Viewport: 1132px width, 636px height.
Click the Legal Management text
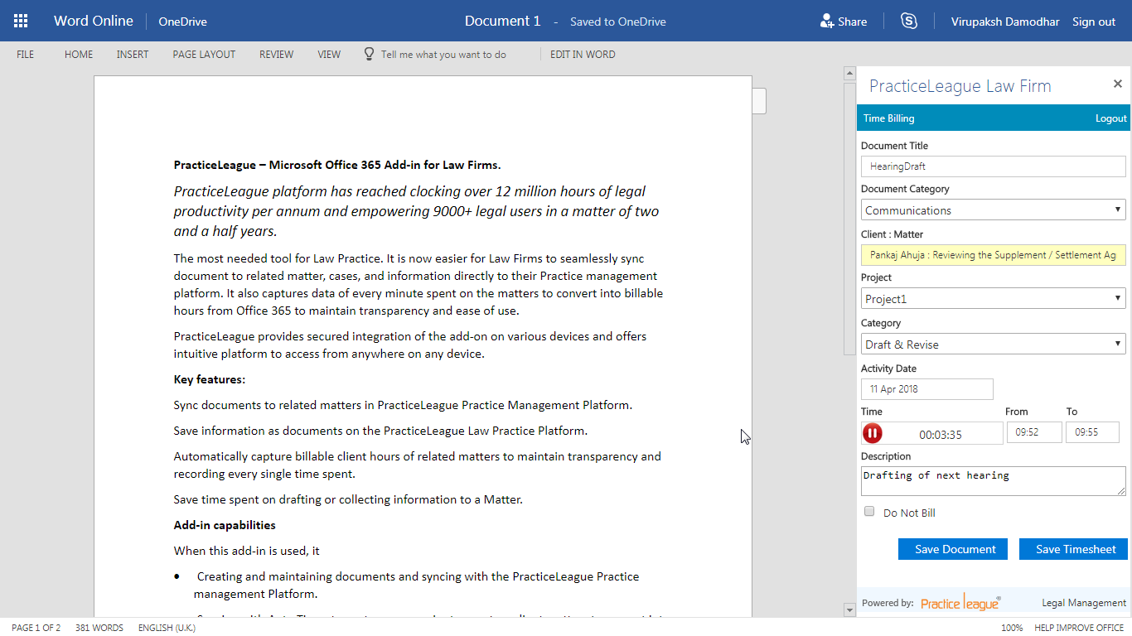pos(1084,603)
